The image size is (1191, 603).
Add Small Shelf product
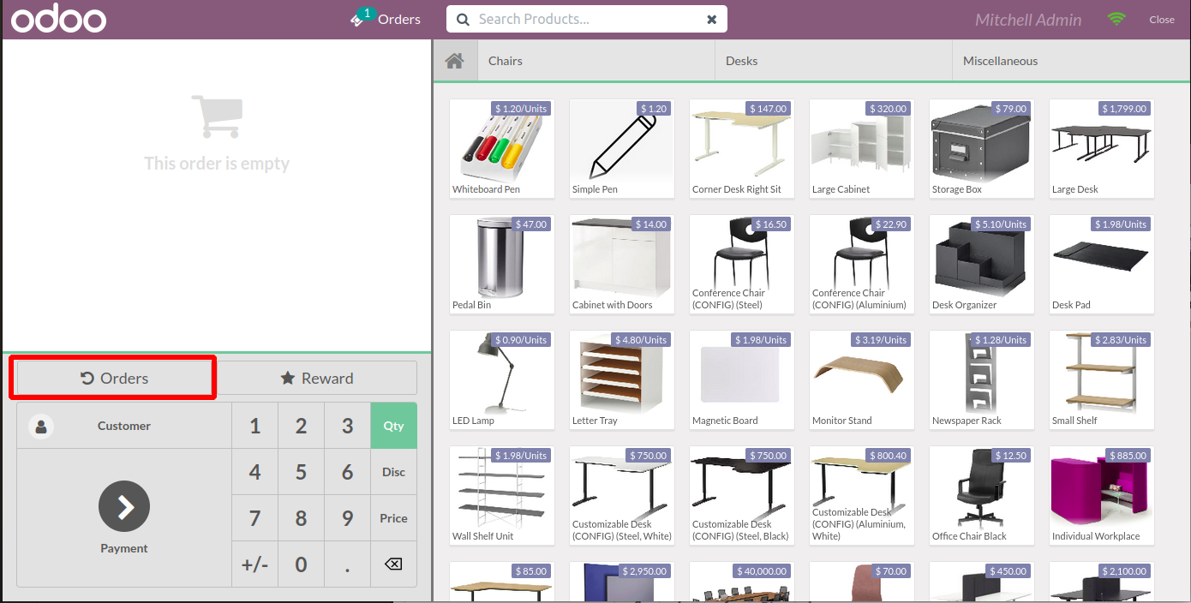coord(1102,380)
